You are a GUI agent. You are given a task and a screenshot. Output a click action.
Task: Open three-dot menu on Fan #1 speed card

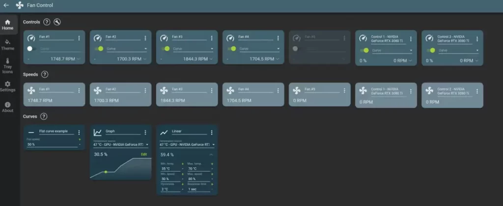[x=79, y=91]
